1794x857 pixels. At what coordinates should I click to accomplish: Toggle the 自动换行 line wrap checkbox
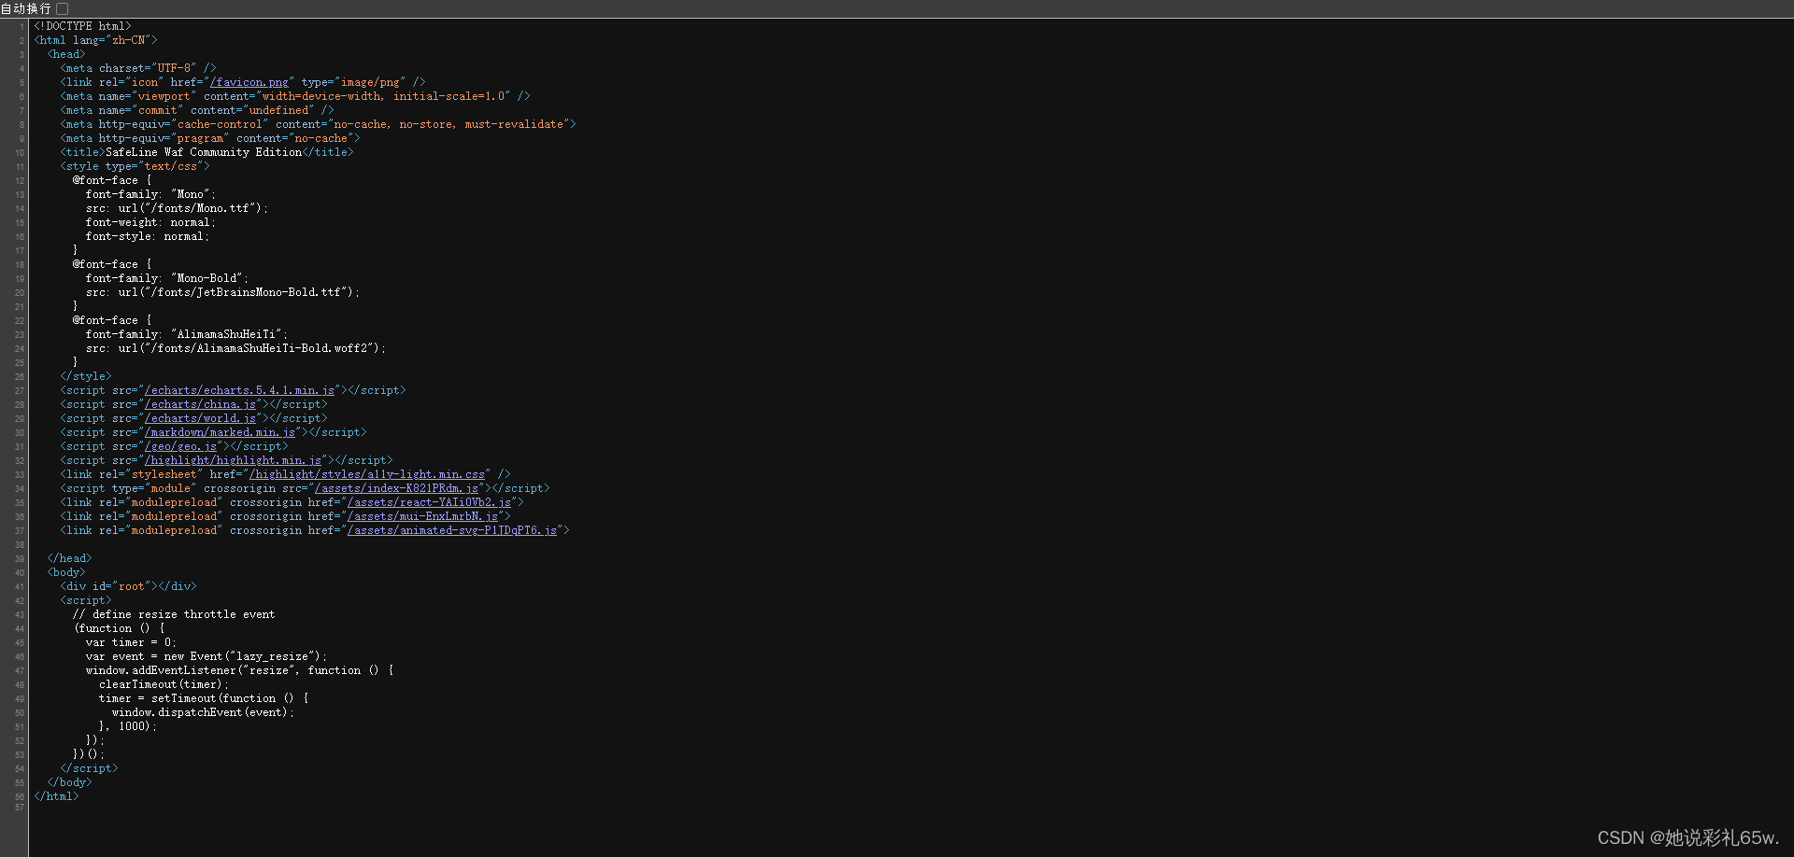tap(63, 8)
